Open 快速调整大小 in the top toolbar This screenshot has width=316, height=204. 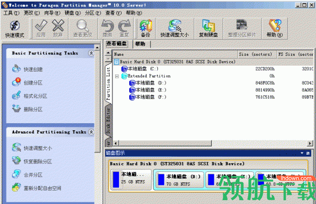[174, 28]
